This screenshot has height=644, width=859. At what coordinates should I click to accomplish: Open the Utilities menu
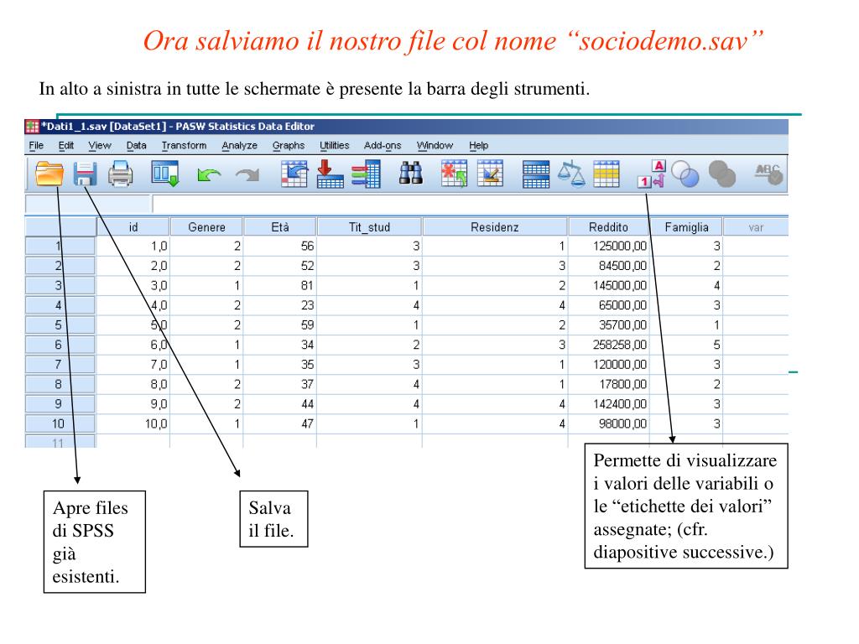pyautogui.click(x=334, y=146)
